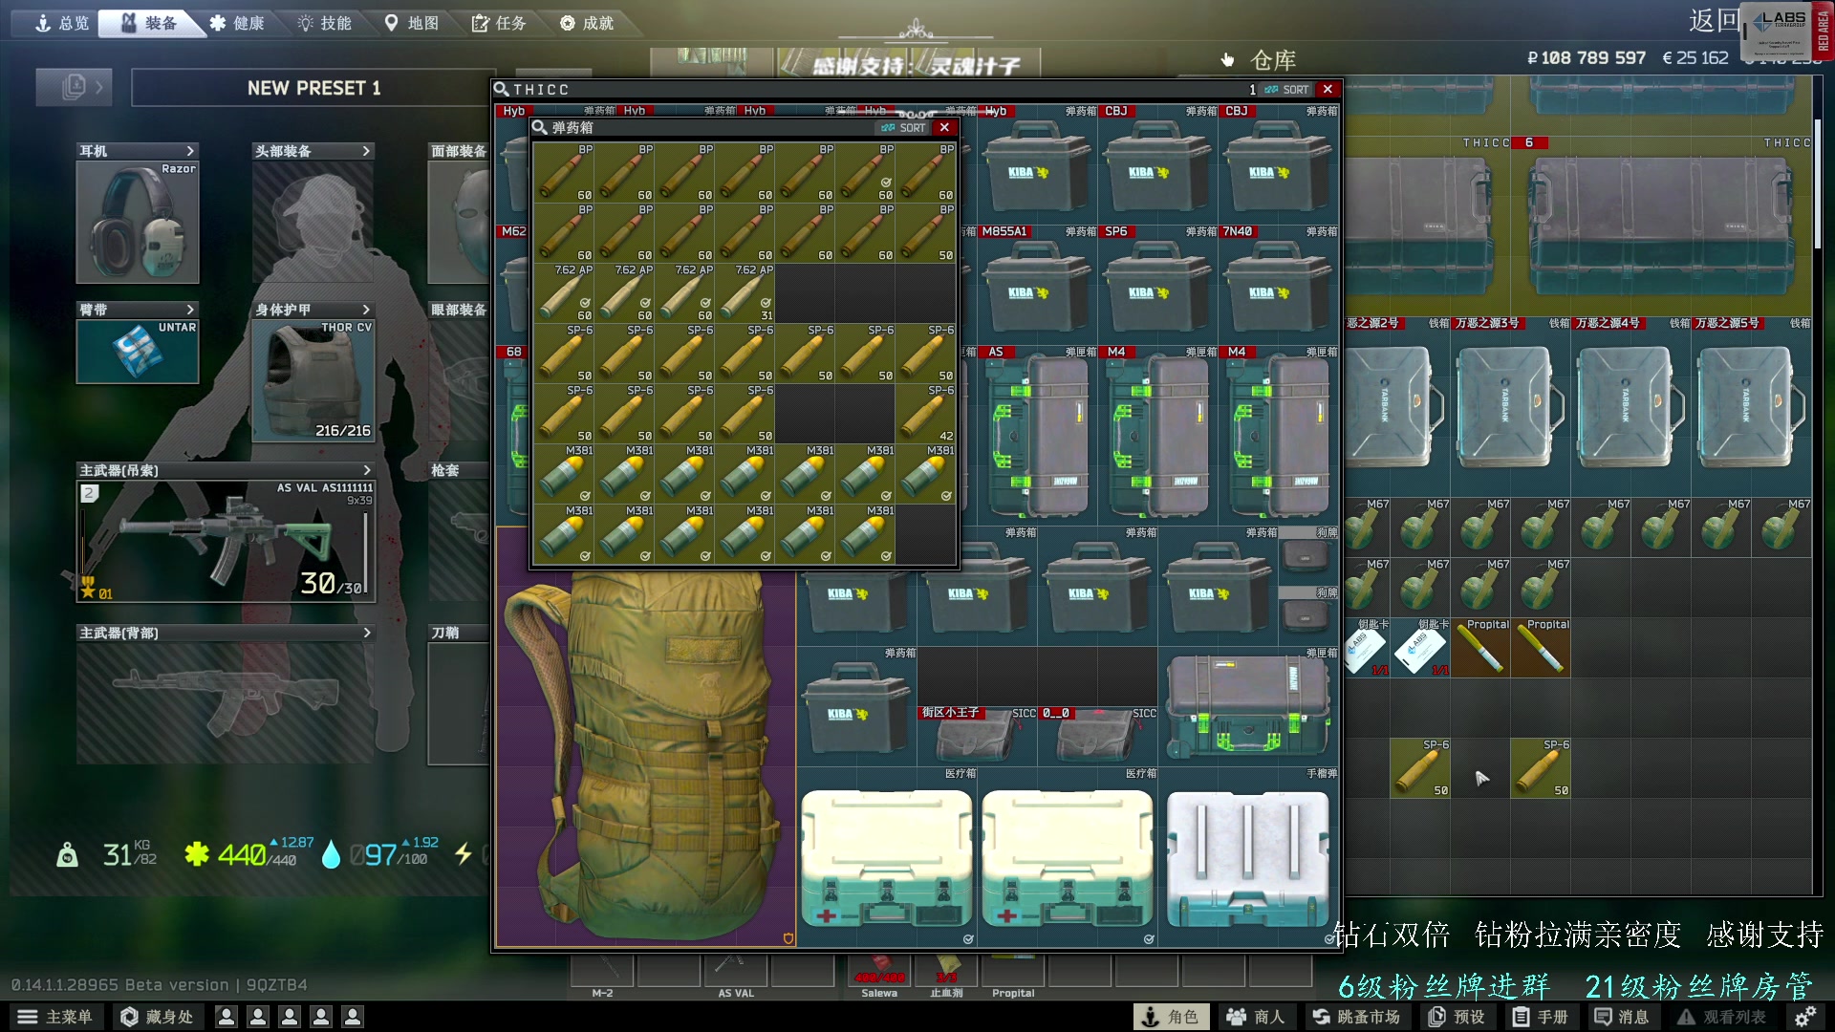This screenshot has height=1032, width=1835.
Task: Select the SICC pouch labeled 街区小王子
Action: (x=977, y=735)
